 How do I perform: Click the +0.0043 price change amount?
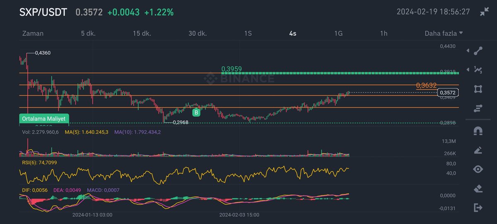(123, 12)
